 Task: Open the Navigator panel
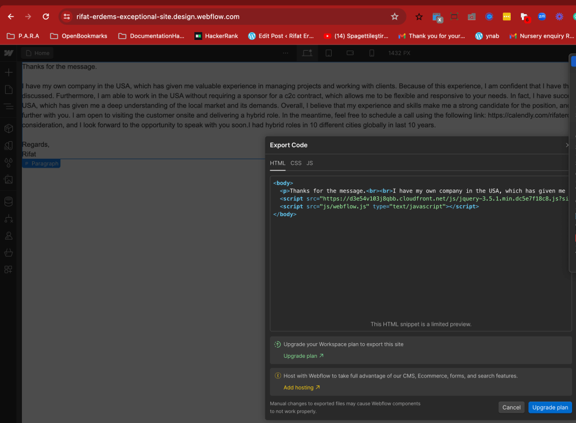pyautogui.click(x=8, y=107)
